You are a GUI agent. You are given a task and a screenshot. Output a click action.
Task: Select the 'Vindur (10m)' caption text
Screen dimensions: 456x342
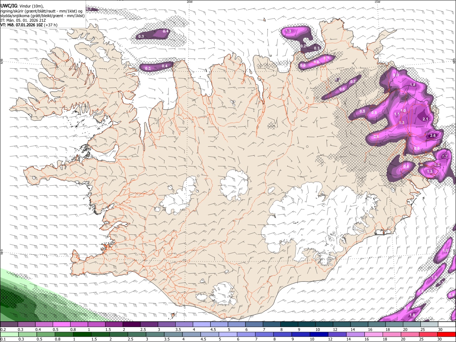30,6
